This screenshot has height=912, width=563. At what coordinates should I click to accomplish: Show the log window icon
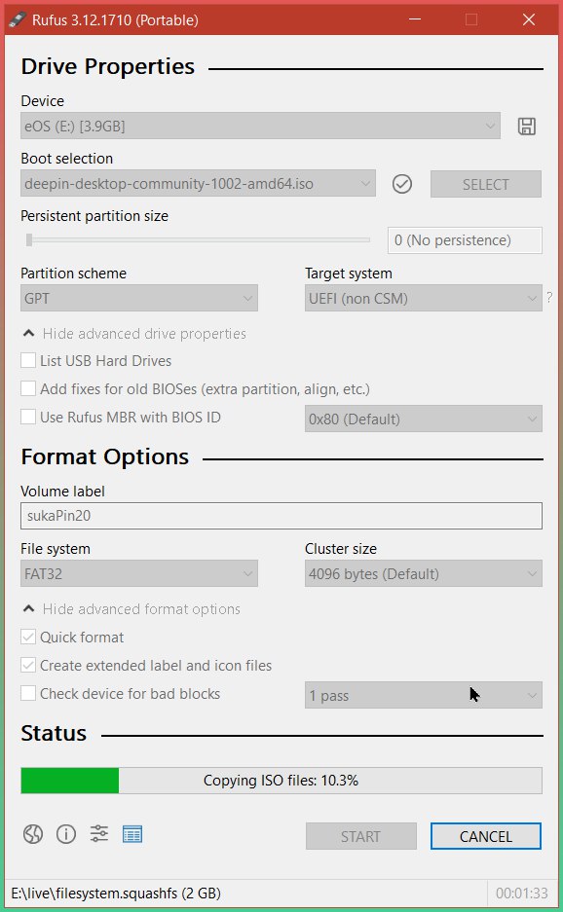(132, 834)
